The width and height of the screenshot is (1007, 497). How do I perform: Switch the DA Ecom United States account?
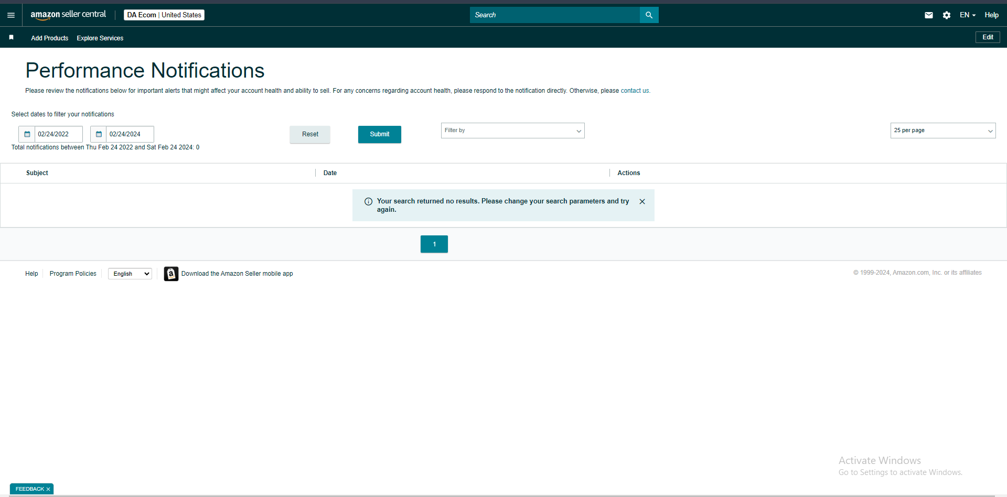164,15
